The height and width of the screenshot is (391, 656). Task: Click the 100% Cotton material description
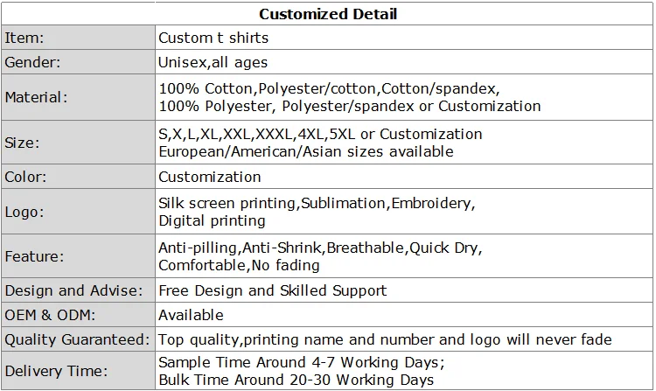(349, 97)
